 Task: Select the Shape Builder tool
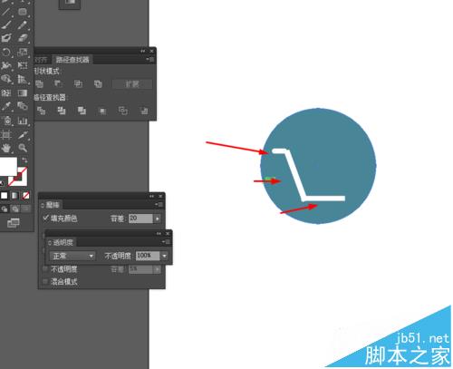click(x=6, y=79)
